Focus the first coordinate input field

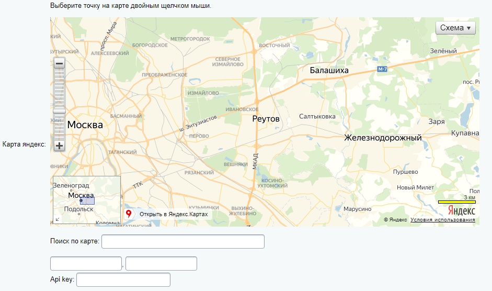pyautogui.click(x=86, y=263)
